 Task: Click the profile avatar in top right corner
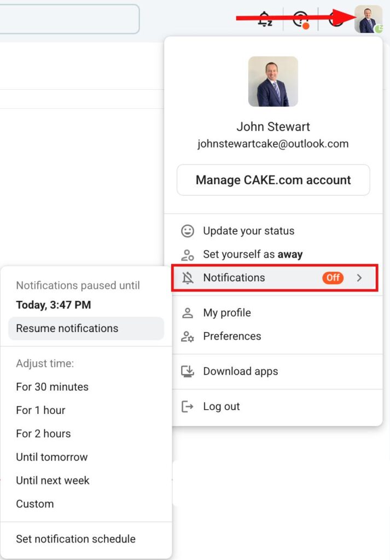pyautogui.click(x=368, y=19)
